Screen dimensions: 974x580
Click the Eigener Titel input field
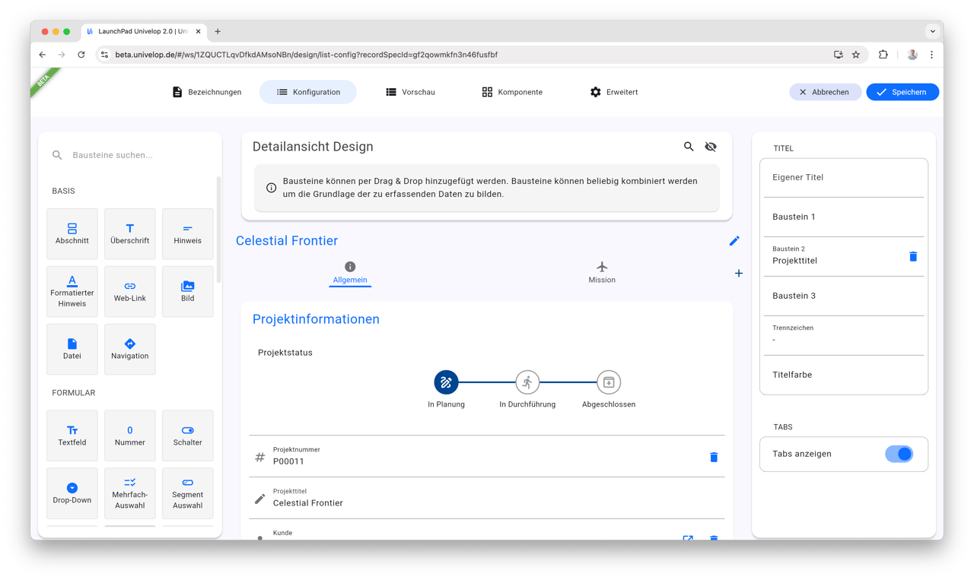pos(844,178)
